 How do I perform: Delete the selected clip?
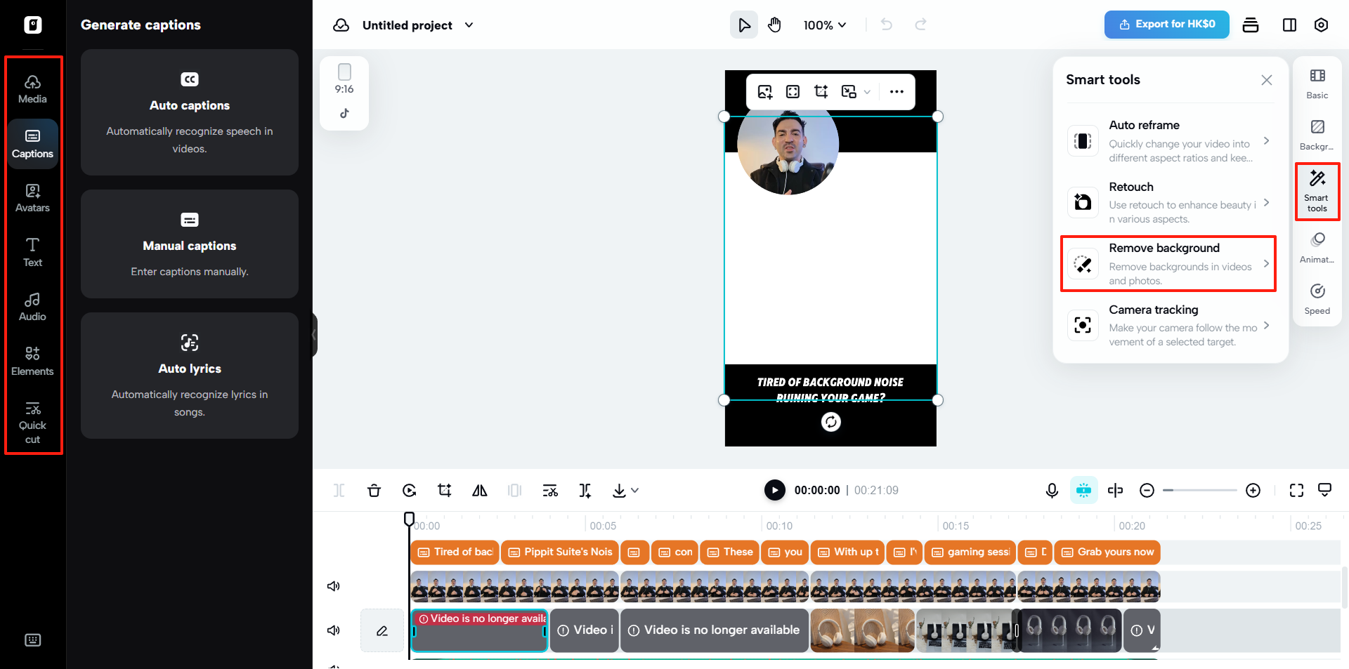tap(374, 491)
